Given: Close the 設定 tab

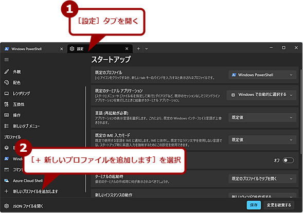Looking at the screenshot, I should click(x=127, y=49).
